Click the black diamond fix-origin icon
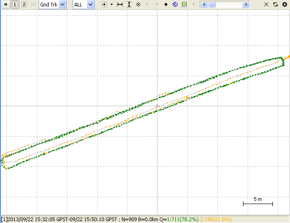This screenshot has height=223, width=290. (166, 5)
